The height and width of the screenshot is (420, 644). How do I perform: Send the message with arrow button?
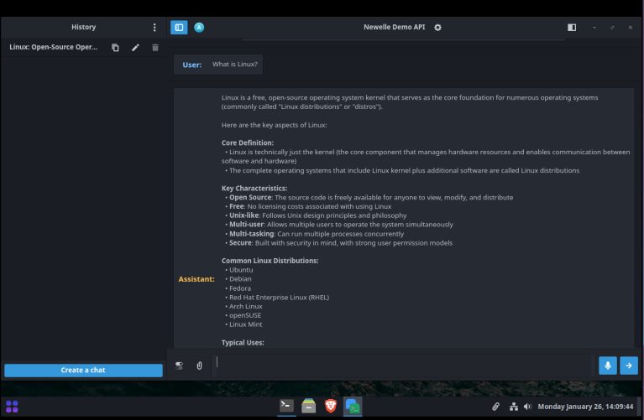(629, 366)
